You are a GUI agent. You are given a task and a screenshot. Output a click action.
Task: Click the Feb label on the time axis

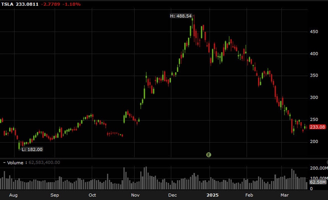coord(249,195)
